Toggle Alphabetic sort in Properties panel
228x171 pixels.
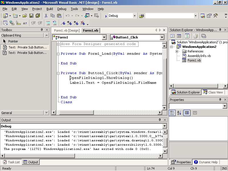pyautogui.click(x=179, y=113)
